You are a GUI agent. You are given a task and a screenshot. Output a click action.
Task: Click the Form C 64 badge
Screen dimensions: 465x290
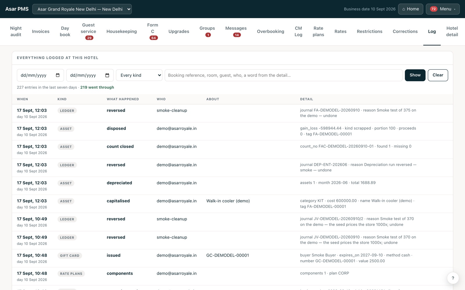(153, 38)
